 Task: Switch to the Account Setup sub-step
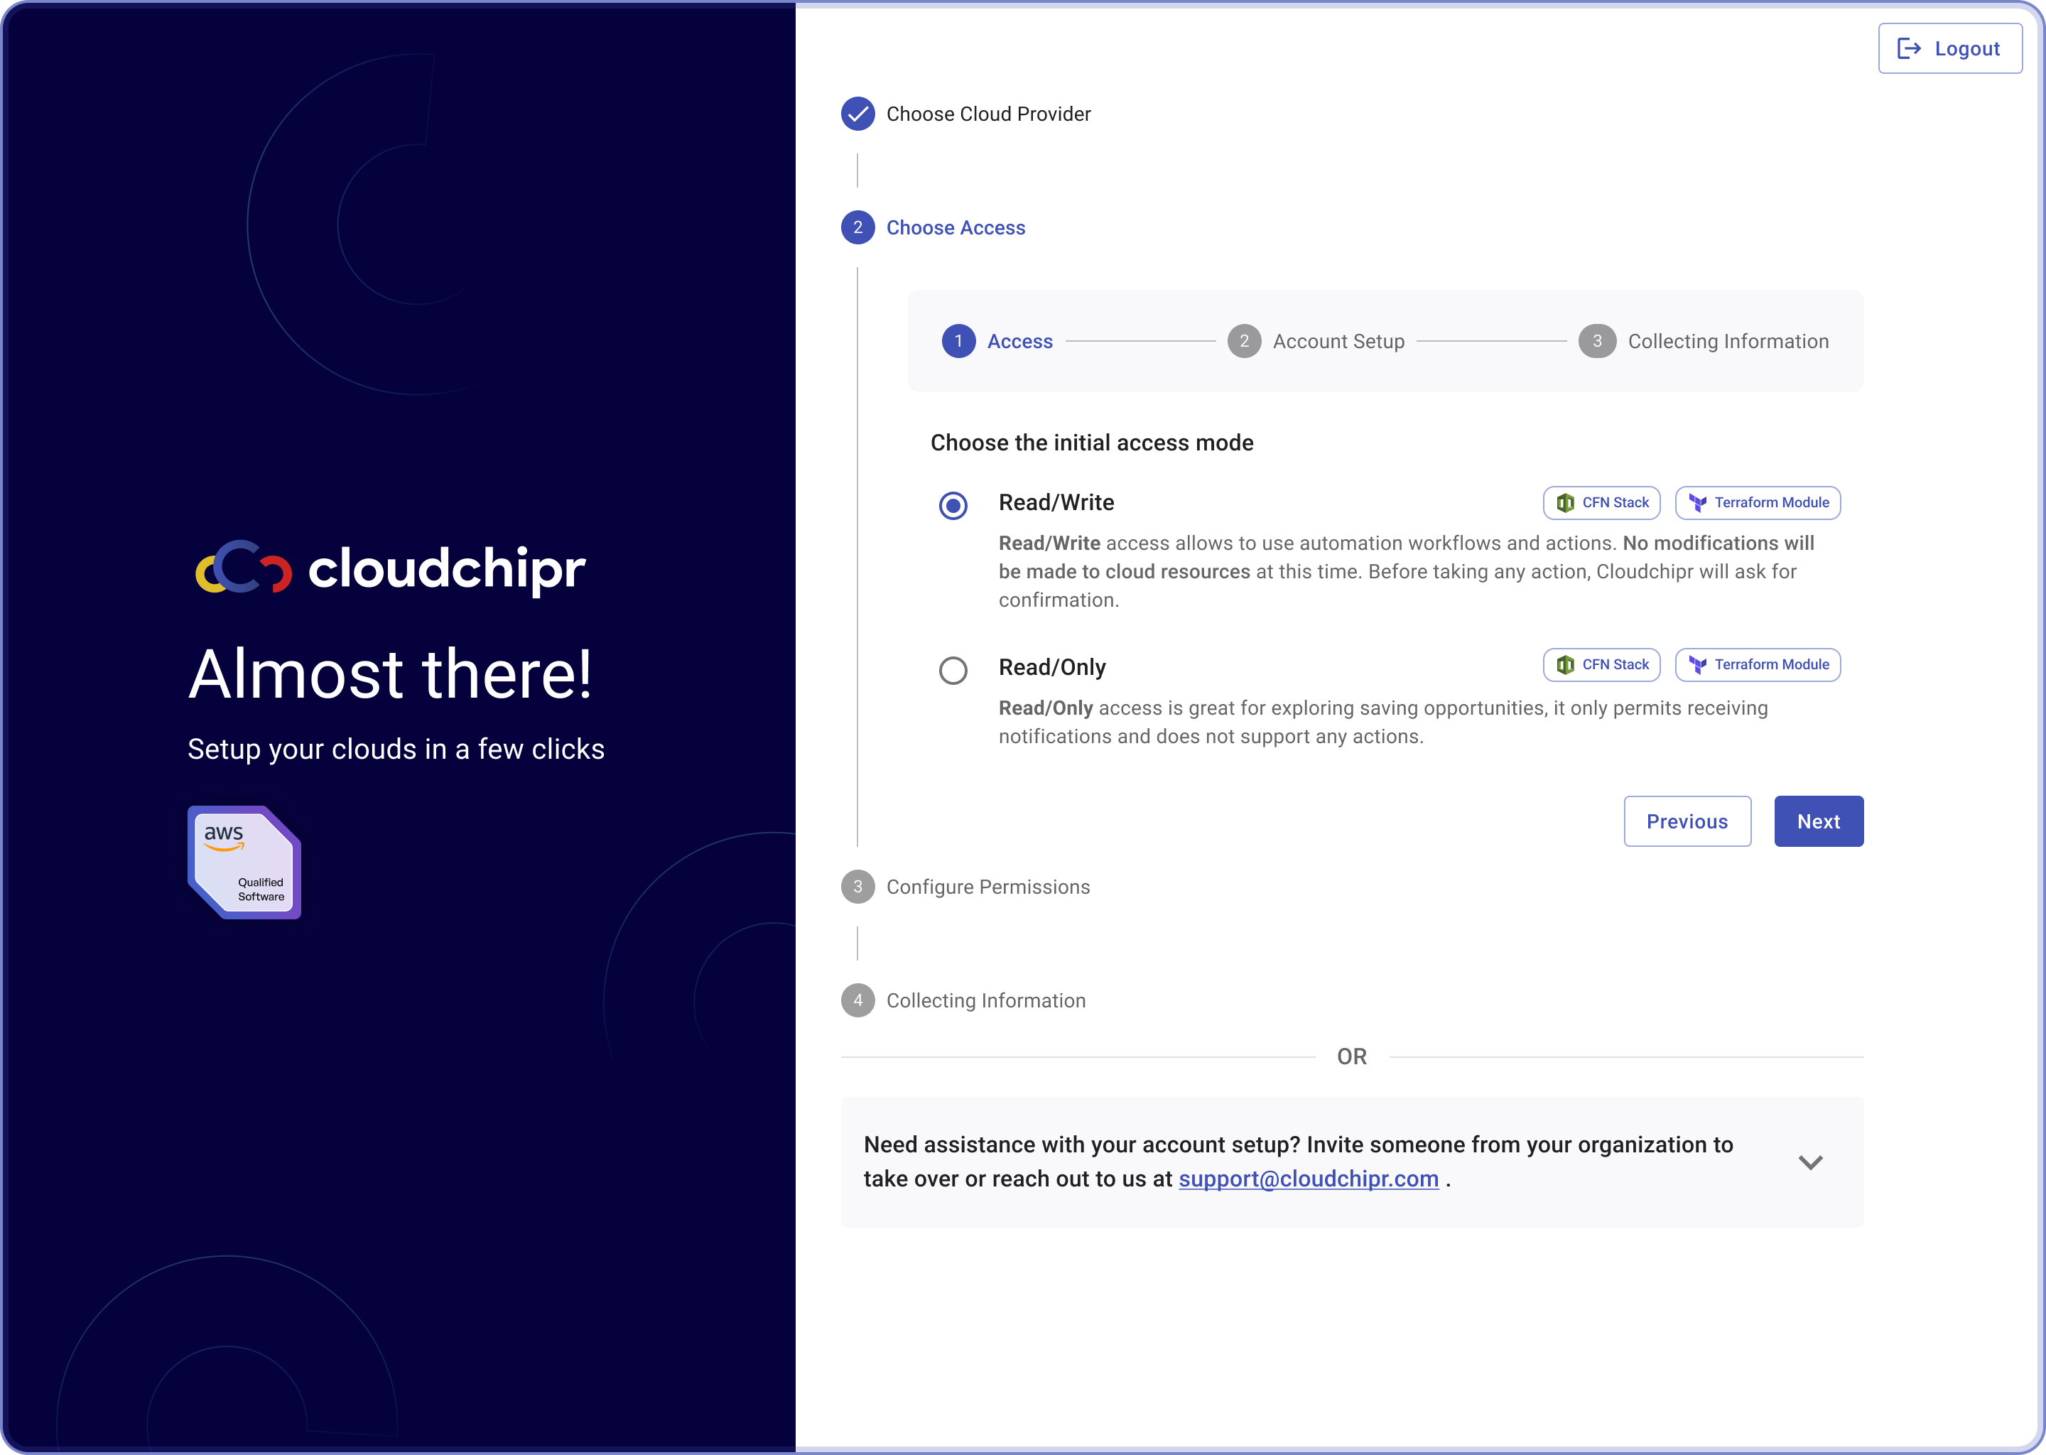1338,341
